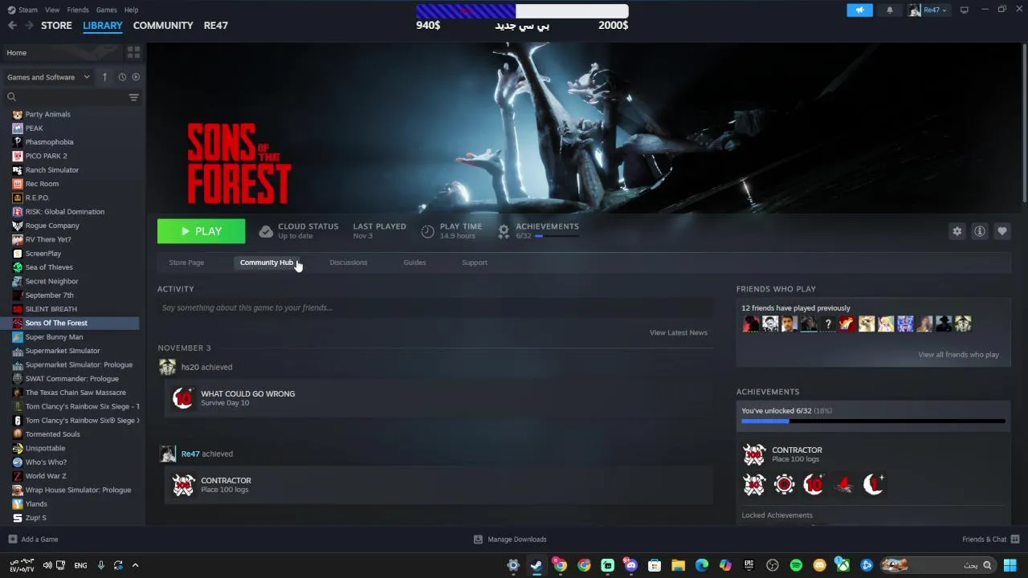Open the Help menu
This screenshot has height=578, width=1028.
click(x=131, y=10)
